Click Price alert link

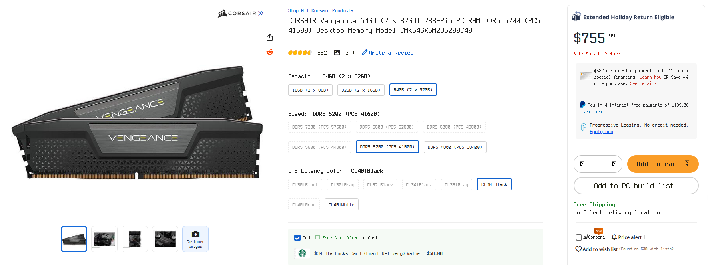coord(630,237)
